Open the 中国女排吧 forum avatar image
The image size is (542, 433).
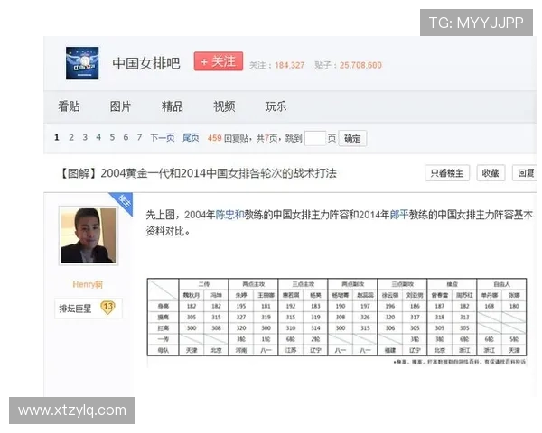click(x=82, y=63)
